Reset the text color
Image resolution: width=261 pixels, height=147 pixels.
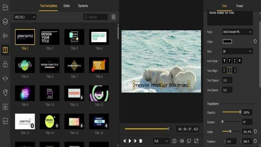pyautogui.click(x=255, y=41)
